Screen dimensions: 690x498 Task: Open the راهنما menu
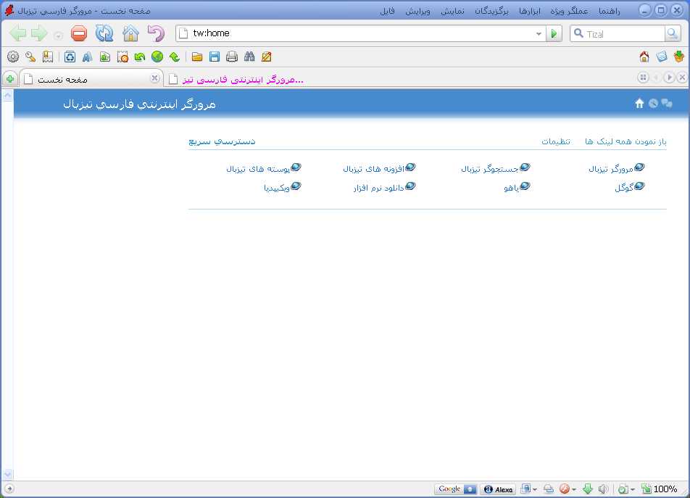click(x=609, y=11)
